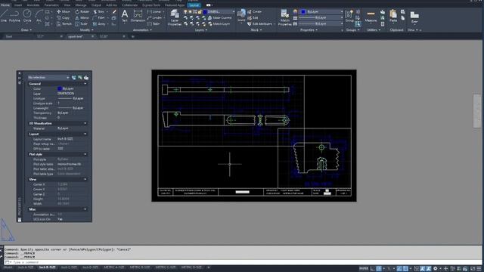Click Match Properties tool

pyautogui.click(x=284, y=17)
